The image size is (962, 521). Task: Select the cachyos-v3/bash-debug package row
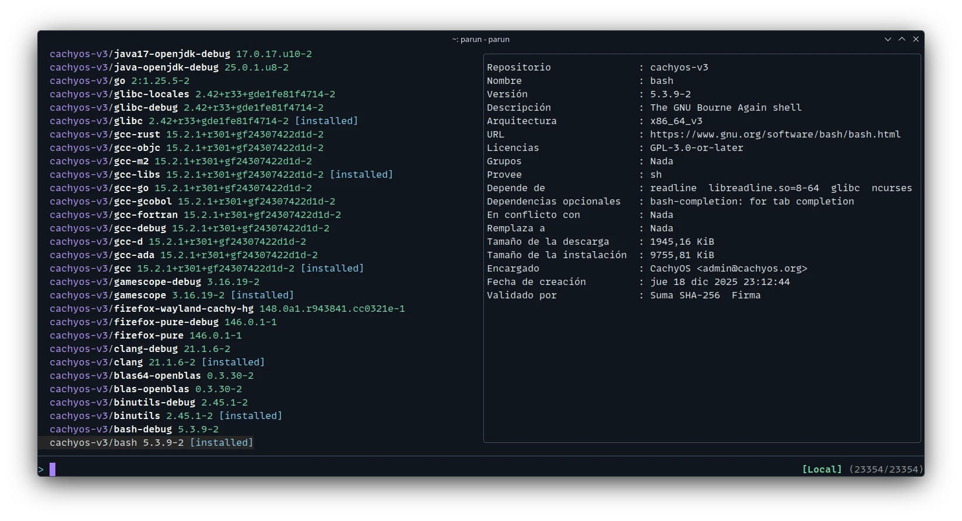click(134, 430)
